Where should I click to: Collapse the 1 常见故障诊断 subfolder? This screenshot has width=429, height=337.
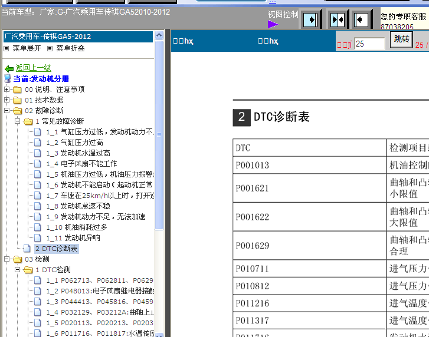click(x=18, y=121)
